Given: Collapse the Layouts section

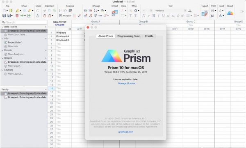Looking at the screenshot, I should tap(2, 70).
